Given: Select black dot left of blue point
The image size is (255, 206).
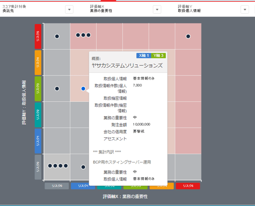Looking at the screenshot, I should [57, 89].
